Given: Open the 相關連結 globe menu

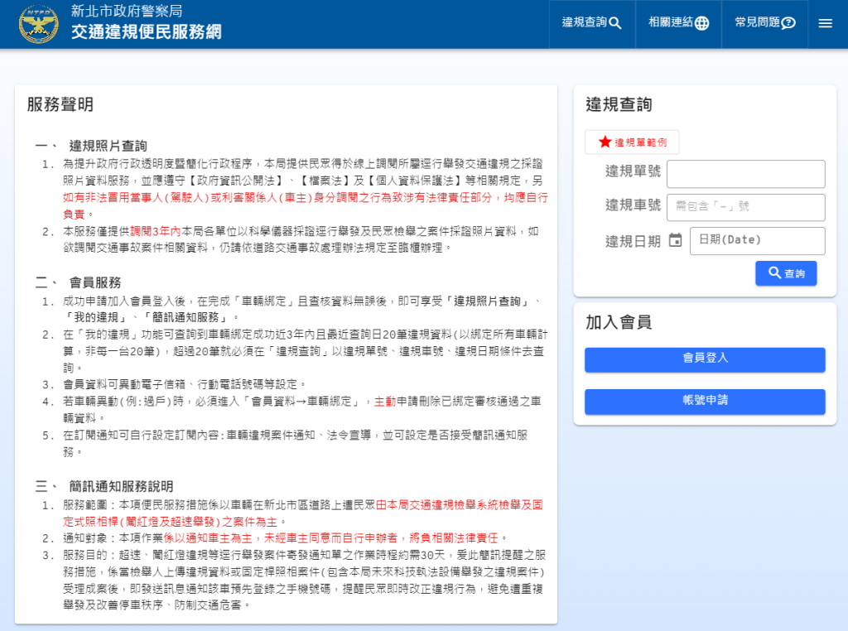Looking at the screenshot, I should (678, 23).
